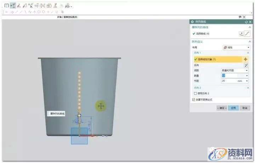The height and width of the screenshot is (163, 255).
Task: Click the orange vector icon in 选择线性对象 row
Action: pyautogui.click(x=245, y=59)
